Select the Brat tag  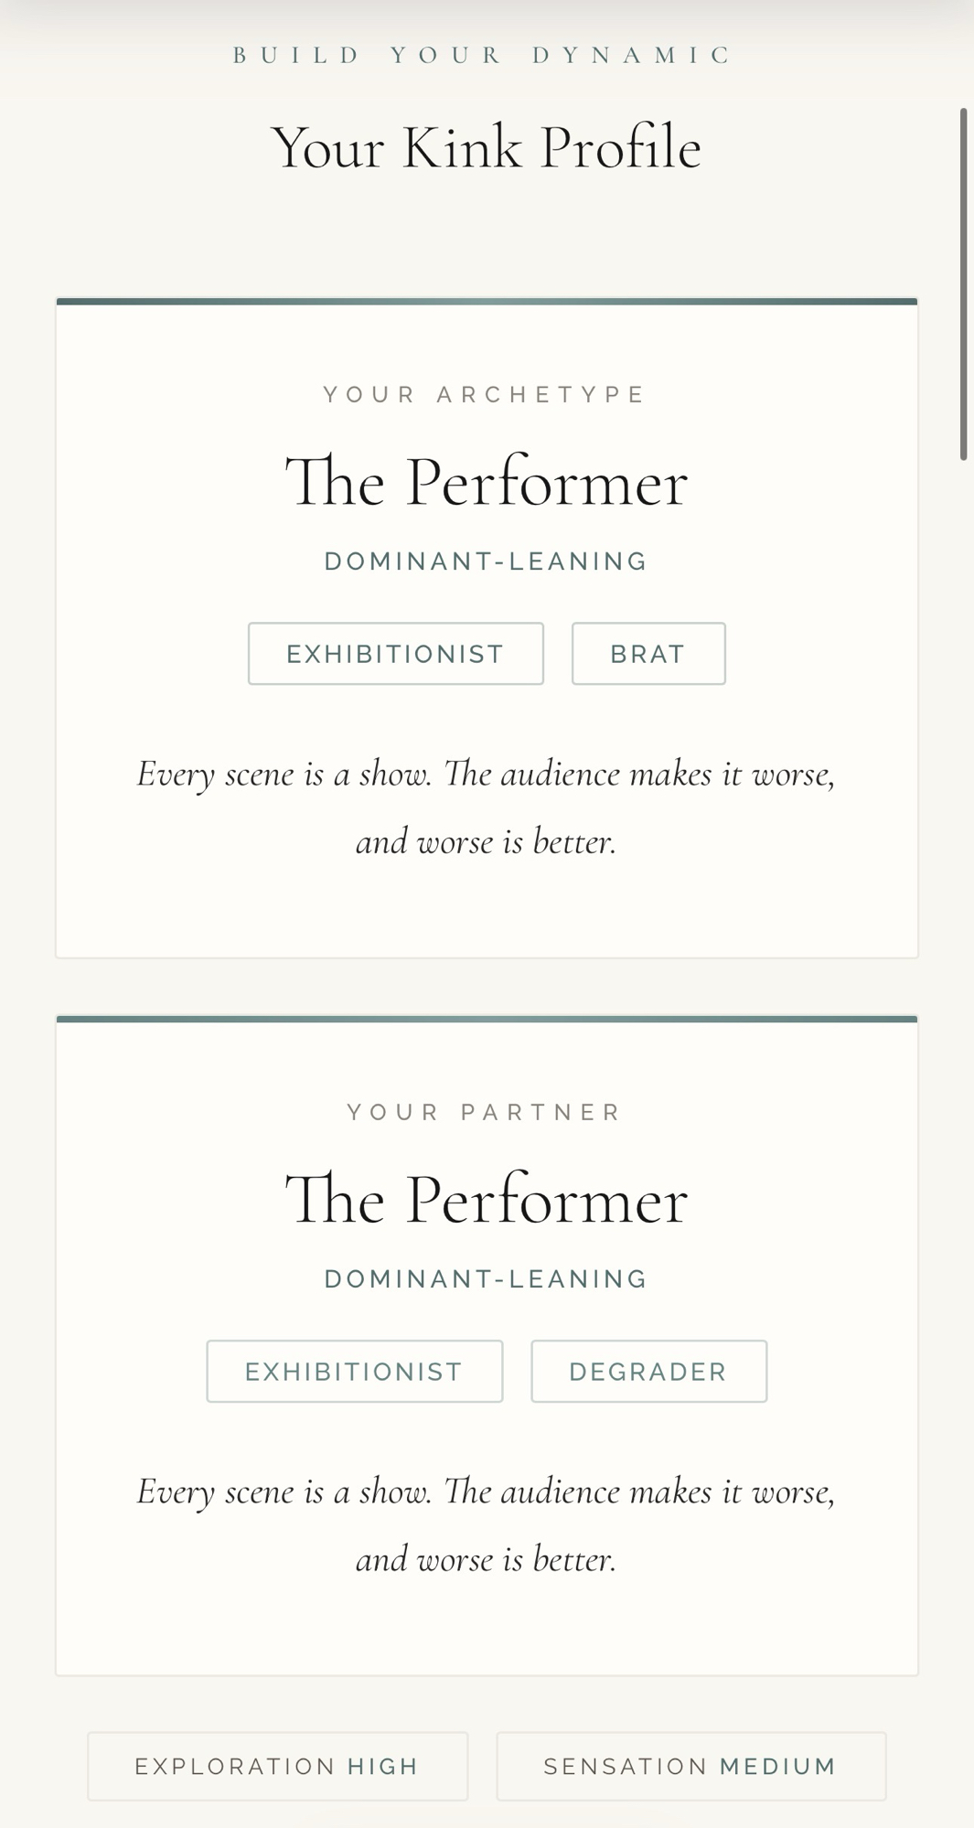pos(648,654)
